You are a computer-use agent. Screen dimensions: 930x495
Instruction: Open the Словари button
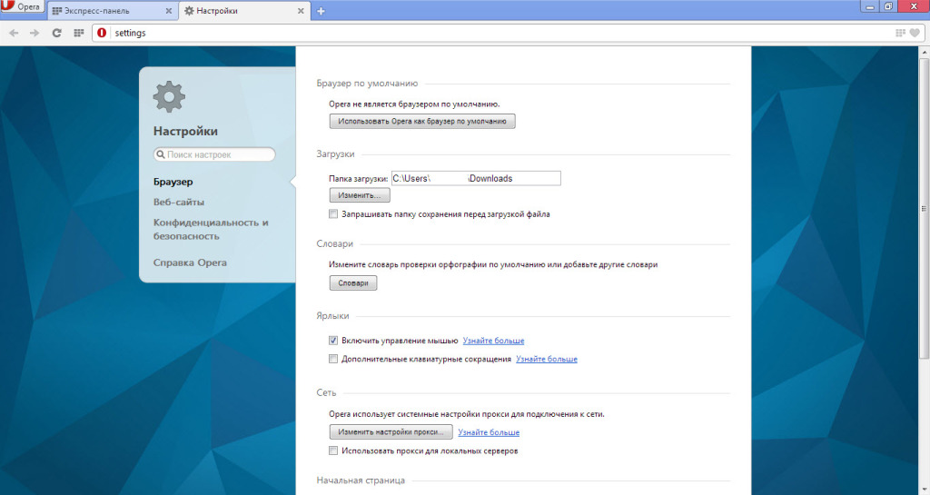[x=353, y=282]
